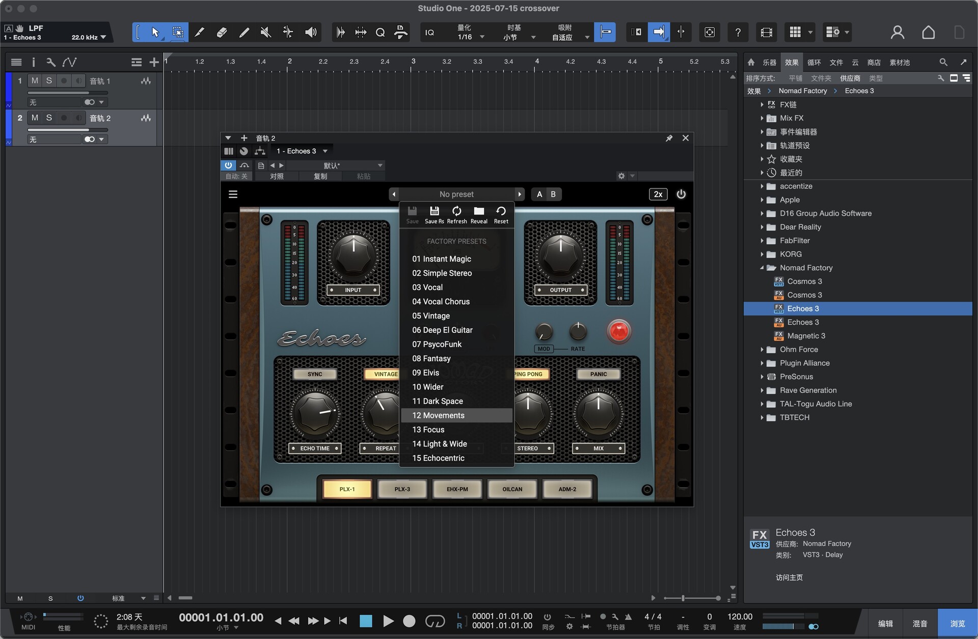The image size is (978, 639).
Task: Click Refresh presets icon
Action: click(x=457, y=215)
